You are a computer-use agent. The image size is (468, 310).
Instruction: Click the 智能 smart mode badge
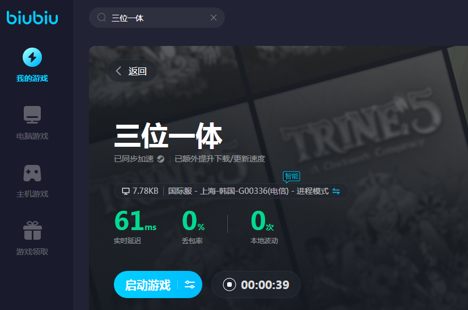(x=291, y=176)
